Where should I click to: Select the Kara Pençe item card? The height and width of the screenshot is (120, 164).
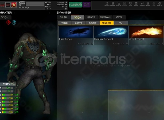(x=76, y=35)
